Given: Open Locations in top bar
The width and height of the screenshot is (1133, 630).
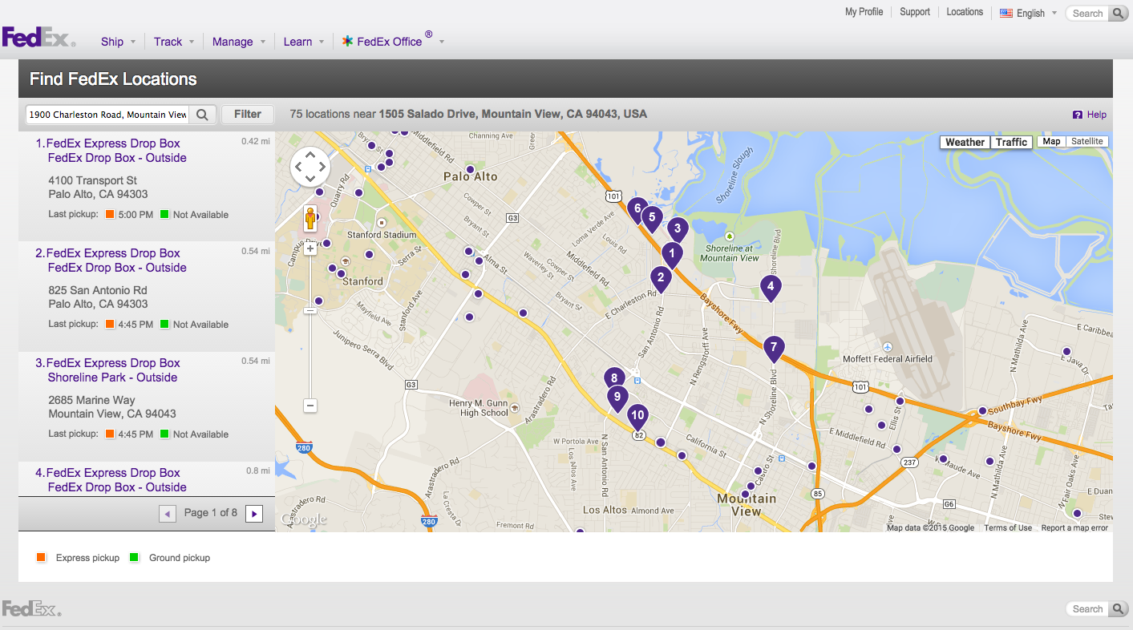Looking at the screenshot, I should pyautogui.click(x=965, y=12).
